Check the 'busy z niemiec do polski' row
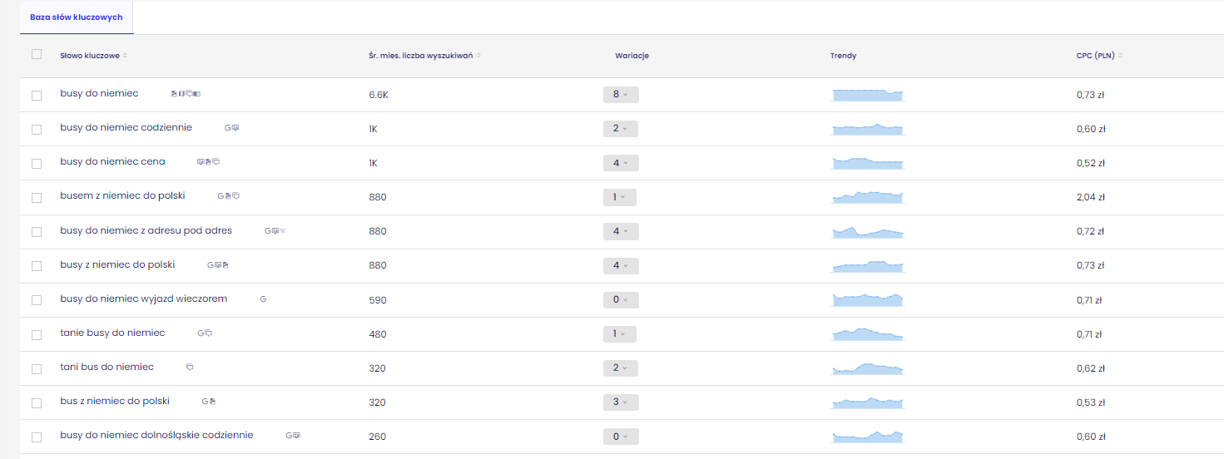1224x459 pixels. pos(37,266)
